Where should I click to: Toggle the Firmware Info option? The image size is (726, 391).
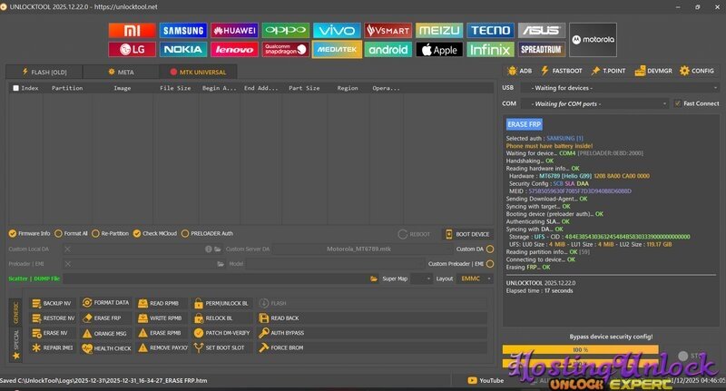tap(12, 233)
